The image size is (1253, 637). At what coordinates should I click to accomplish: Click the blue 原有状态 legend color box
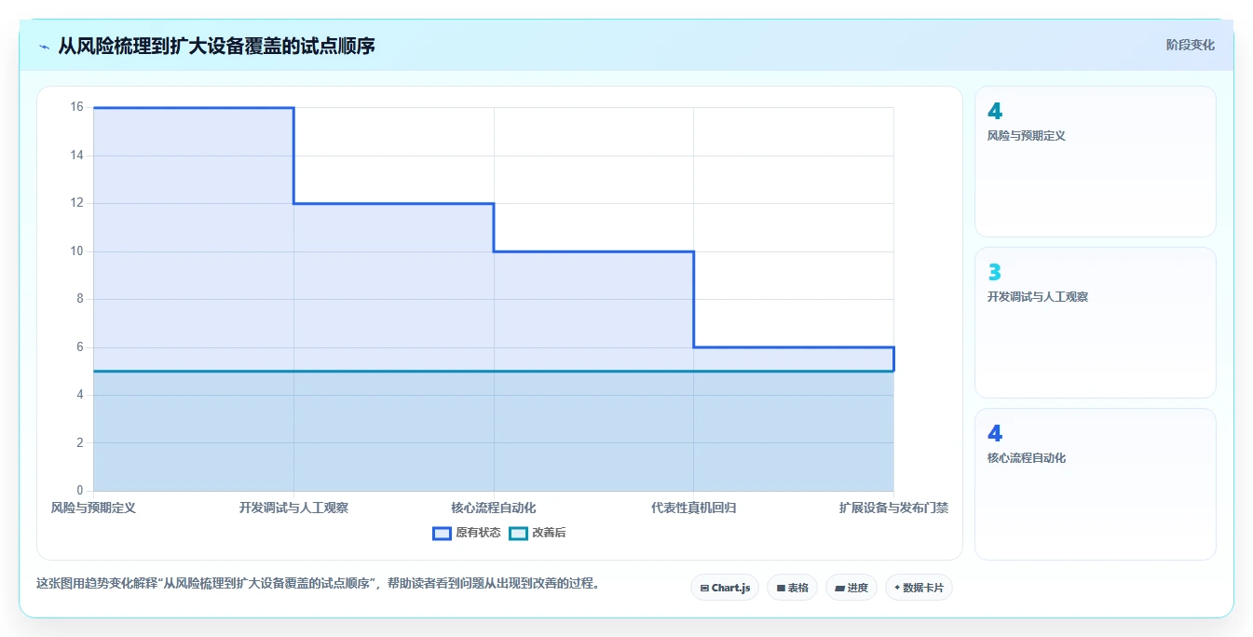tap(442, 533)
